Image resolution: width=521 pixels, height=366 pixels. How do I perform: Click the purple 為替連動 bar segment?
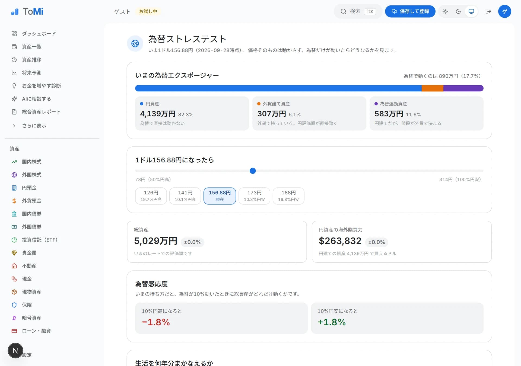tap(463, 88)
